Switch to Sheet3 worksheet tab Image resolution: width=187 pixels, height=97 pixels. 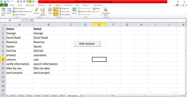[29, 96]
